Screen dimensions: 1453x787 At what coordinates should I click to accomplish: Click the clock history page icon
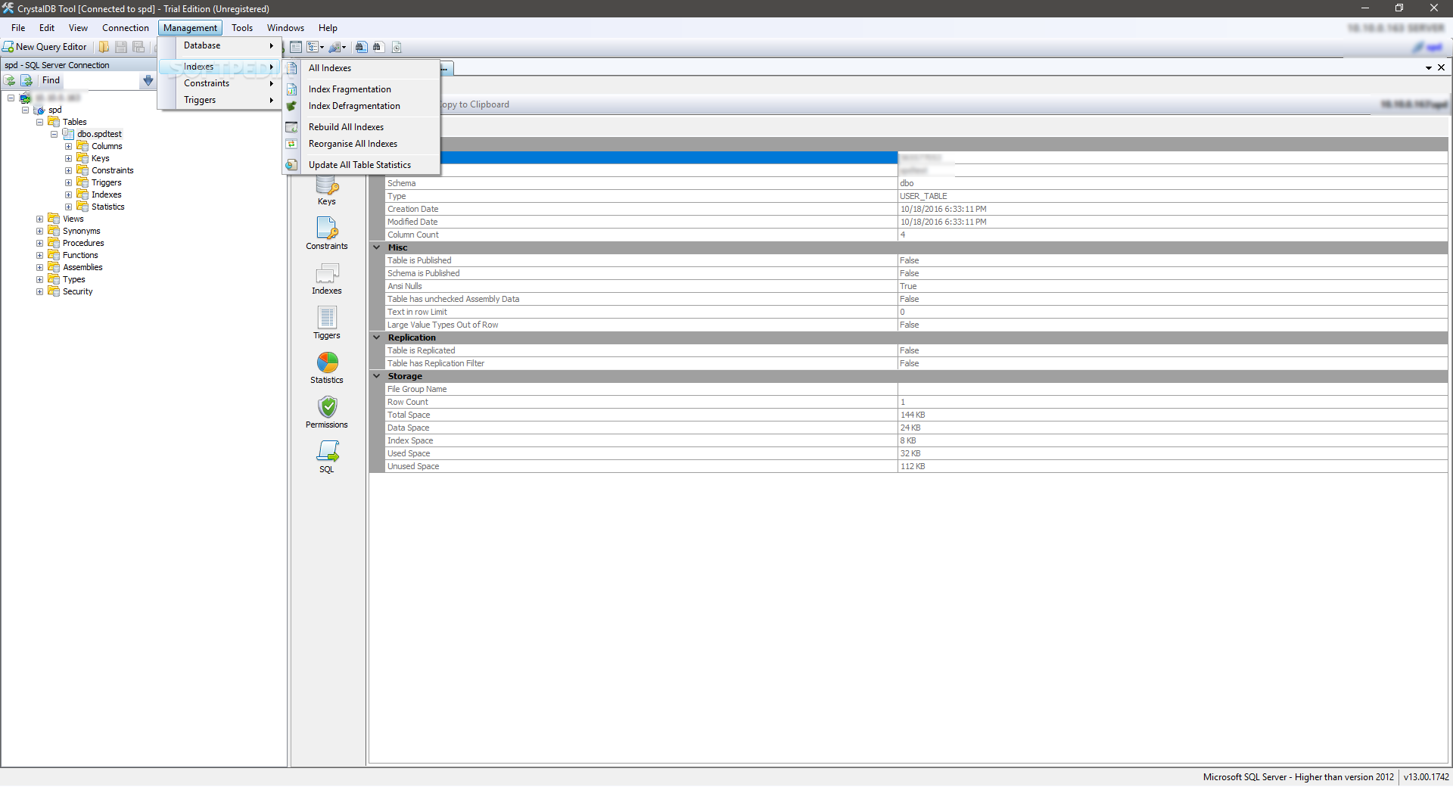point(396,47)
